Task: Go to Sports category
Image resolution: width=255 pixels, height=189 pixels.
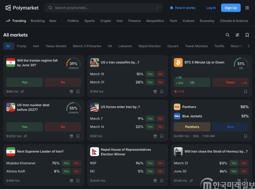Action: click(90, 21)
